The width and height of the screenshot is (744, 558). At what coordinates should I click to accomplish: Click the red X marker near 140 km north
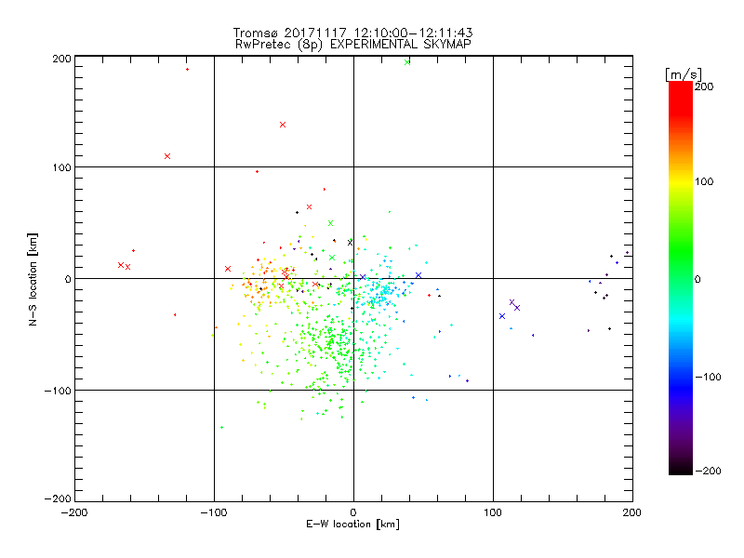tap(283, 125)
